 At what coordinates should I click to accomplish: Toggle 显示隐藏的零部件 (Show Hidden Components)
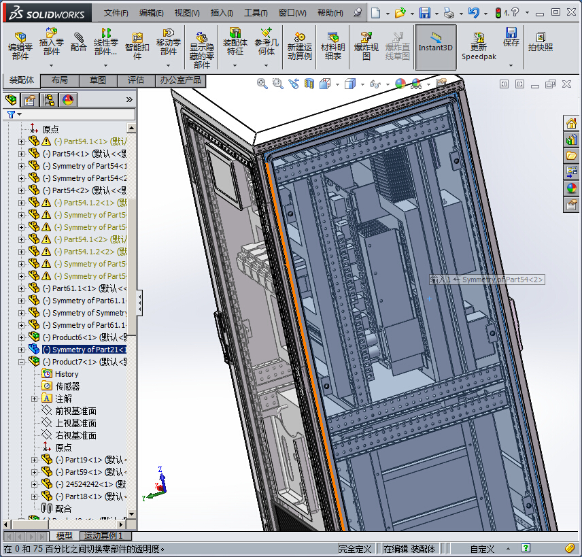click(x=201, y=49)
